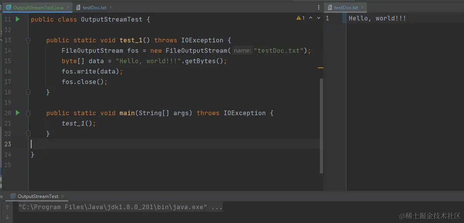This screenshot has height=223, width=464.
Task: Click empty line 23 with the caret
Action: click(175, 144)
